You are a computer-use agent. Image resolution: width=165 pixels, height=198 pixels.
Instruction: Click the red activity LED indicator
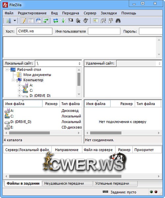click(156, 192)
